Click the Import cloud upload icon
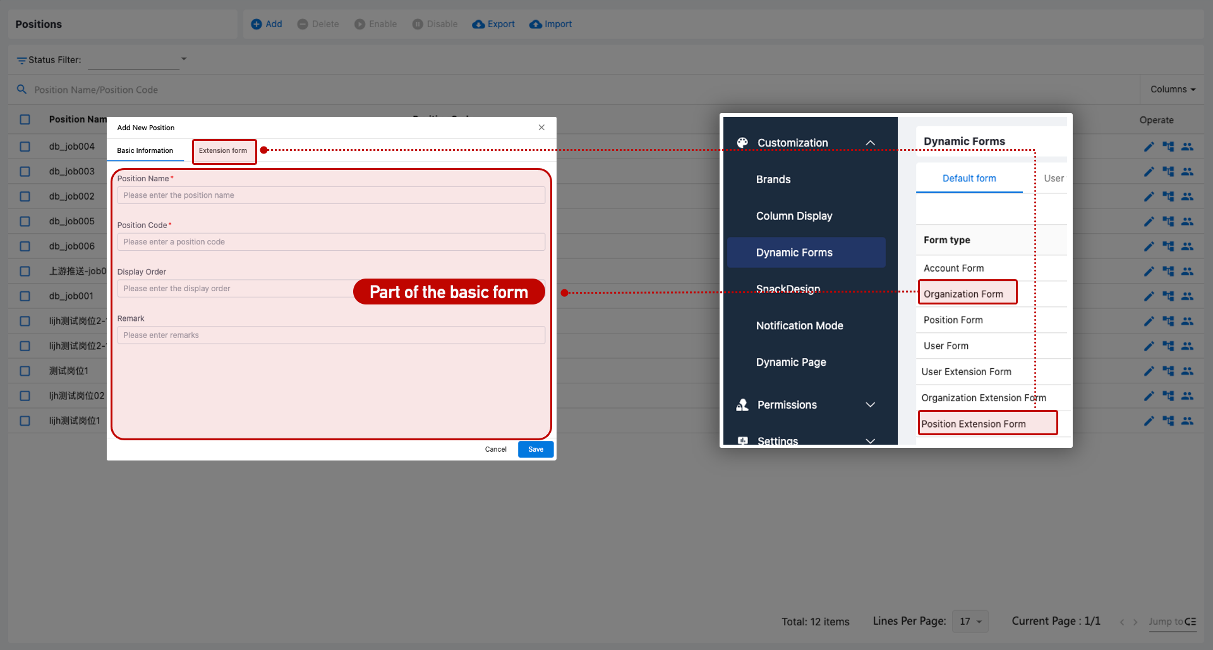The width and height of the screenshot is (1213, 650). 536,24
